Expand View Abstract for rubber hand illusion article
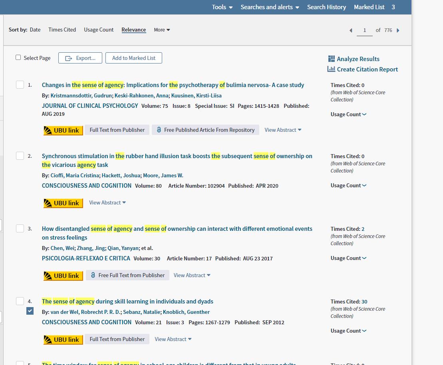 click(x=107, y=202)
